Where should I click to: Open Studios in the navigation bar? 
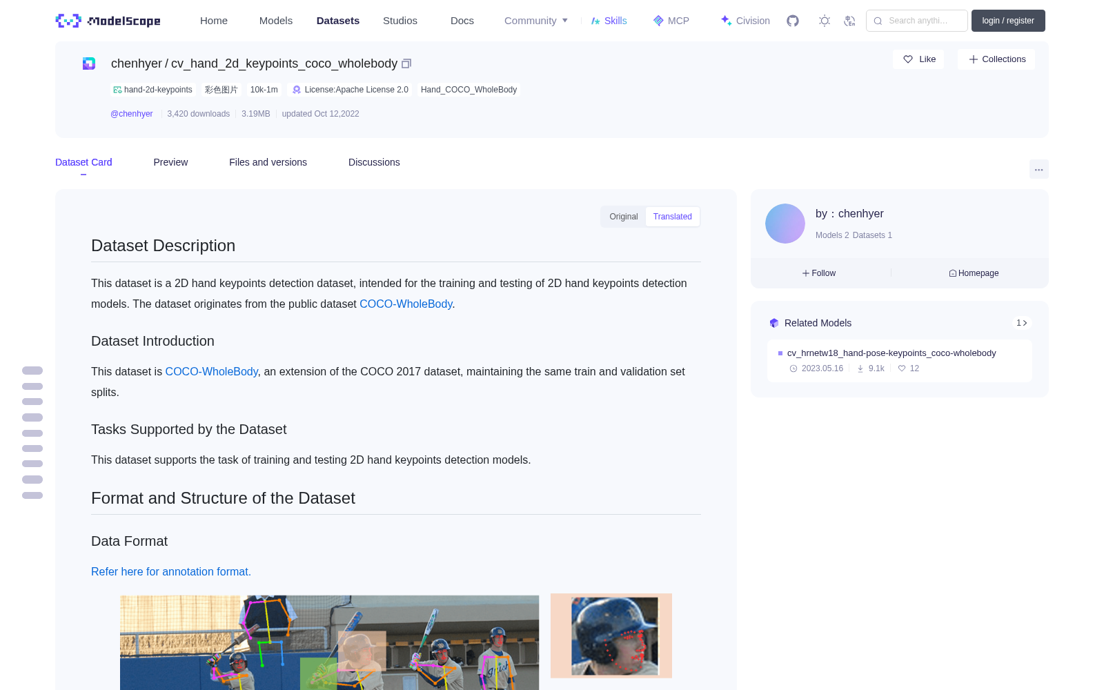point(400,21)
